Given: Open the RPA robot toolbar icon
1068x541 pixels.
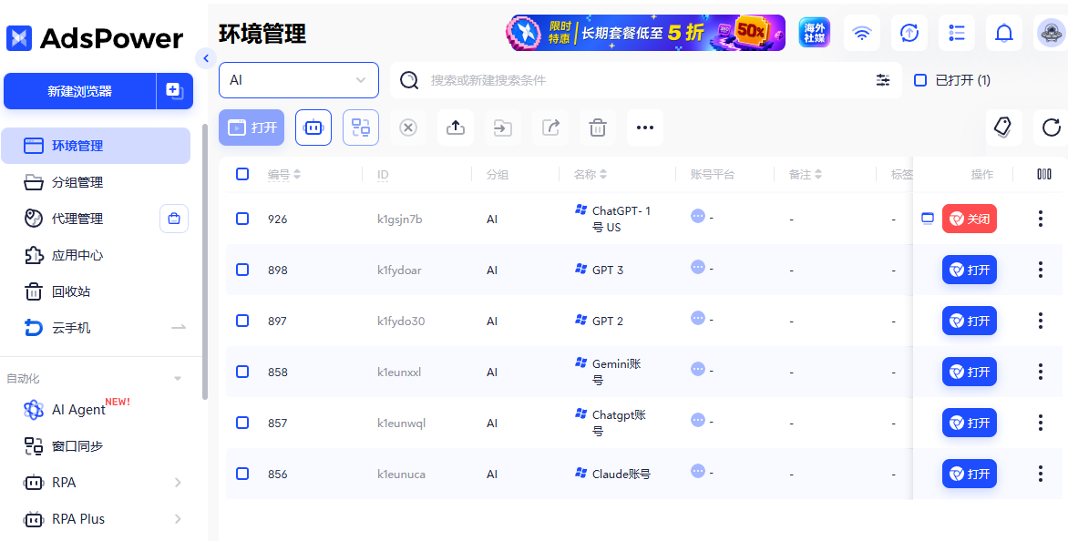Looking at the screenshot, I should pos(313,128).
